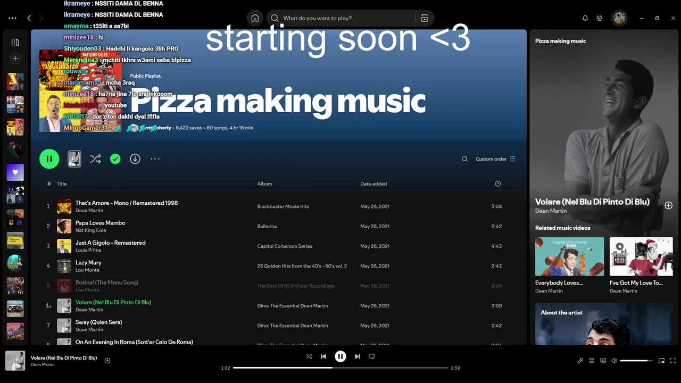Open Everybody Loves... music video thumbnail
Screen dimensions: 681x383
click(569, 256)
